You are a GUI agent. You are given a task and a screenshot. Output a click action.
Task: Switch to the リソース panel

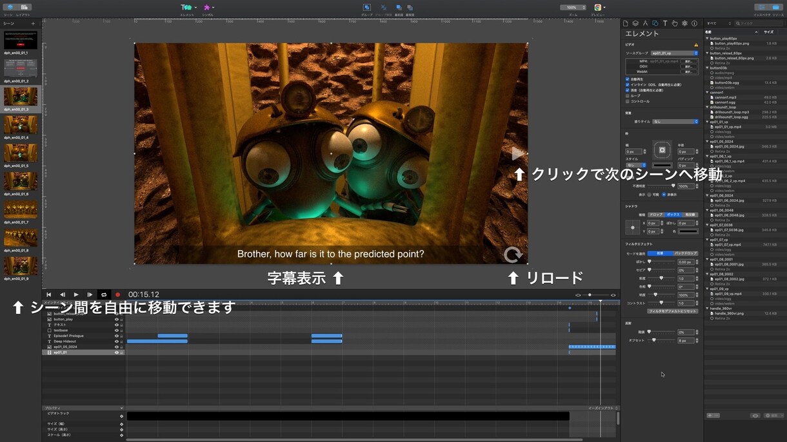pyautogui.click(x=775, y=8)
